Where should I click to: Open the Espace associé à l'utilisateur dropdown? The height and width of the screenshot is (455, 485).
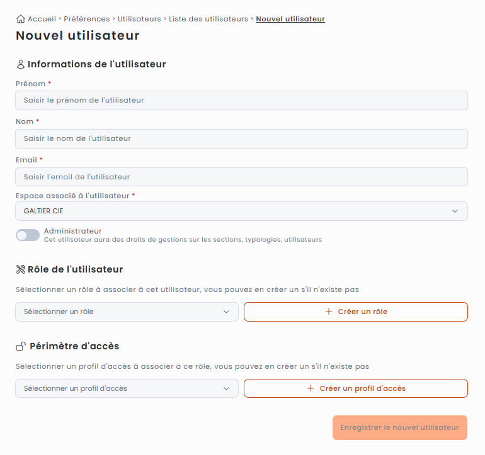(x=241, y=211)
